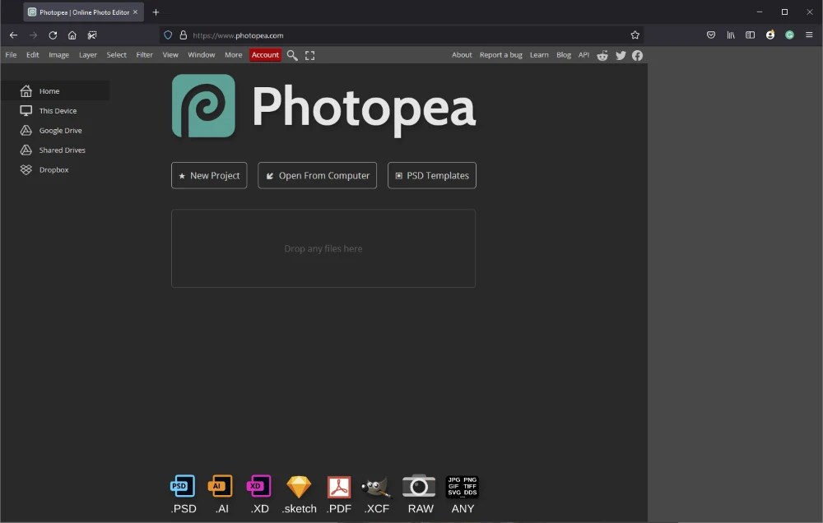This screenshot has width=823, height=523.
Task: Open the Select menu
Action: tap(117, 55)
